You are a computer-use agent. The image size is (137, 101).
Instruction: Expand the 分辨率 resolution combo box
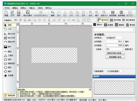[115, 49]
